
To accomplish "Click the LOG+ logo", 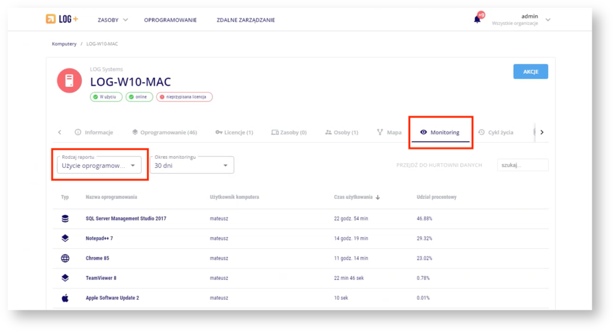I will [62, 19].
